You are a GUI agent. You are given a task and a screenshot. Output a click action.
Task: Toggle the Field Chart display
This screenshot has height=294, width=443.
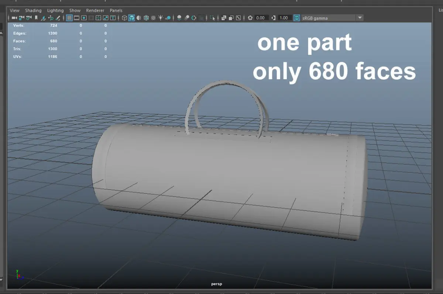(98, 18)
